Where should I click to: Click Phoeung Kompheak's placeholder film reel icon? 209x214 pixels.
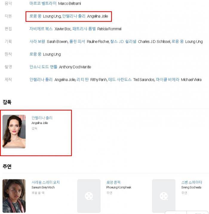point(89,196)
